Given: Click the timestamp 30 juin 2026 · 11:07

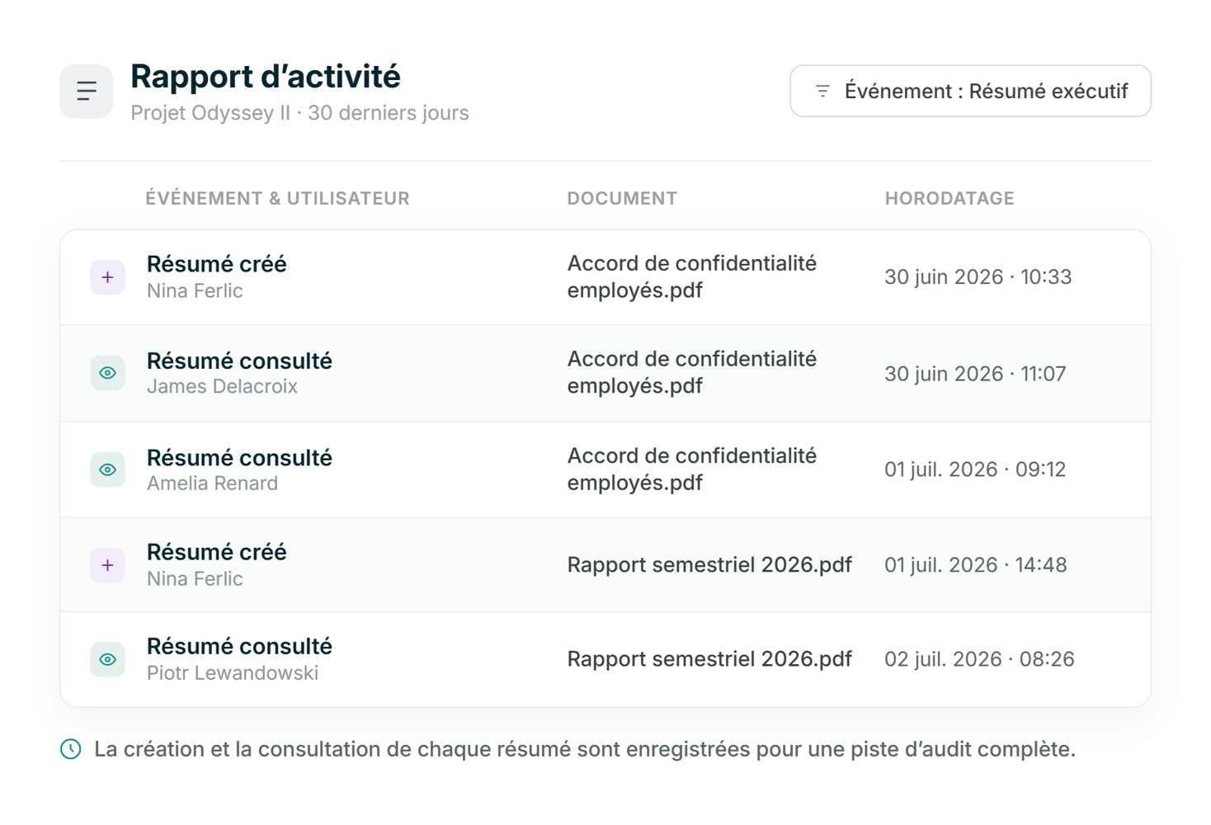Looking at the screenshot, I should (975, 374).
